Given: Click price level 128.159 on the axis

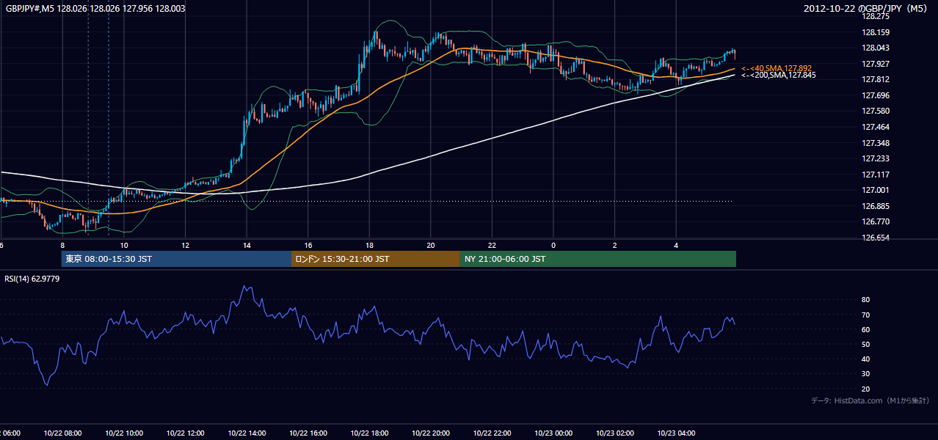Looking at the screenshot, I should [876, 32].
